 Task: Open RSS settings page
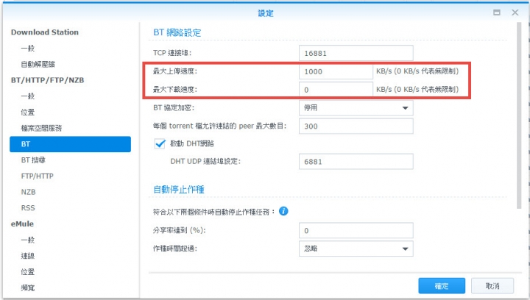28,208
